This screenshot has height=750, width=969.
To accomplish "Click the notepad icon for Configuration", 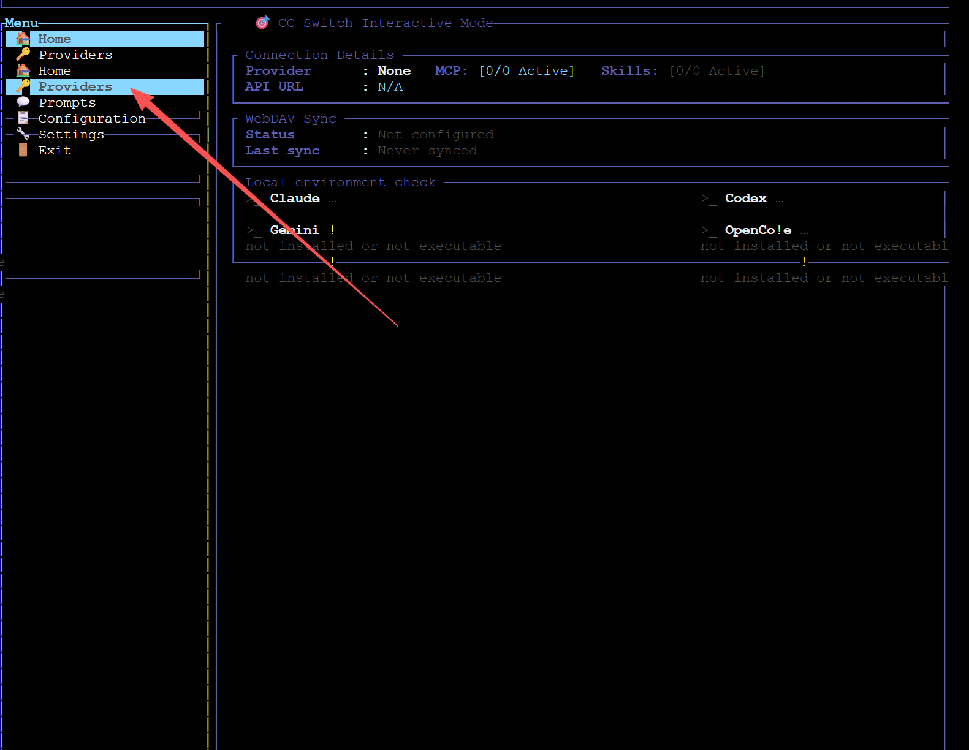I will pos(23,118).
